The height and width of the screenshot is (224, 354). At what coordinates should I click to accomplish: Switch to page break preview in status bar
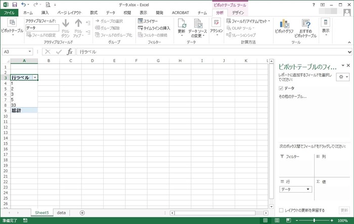[x=288, y=220]
